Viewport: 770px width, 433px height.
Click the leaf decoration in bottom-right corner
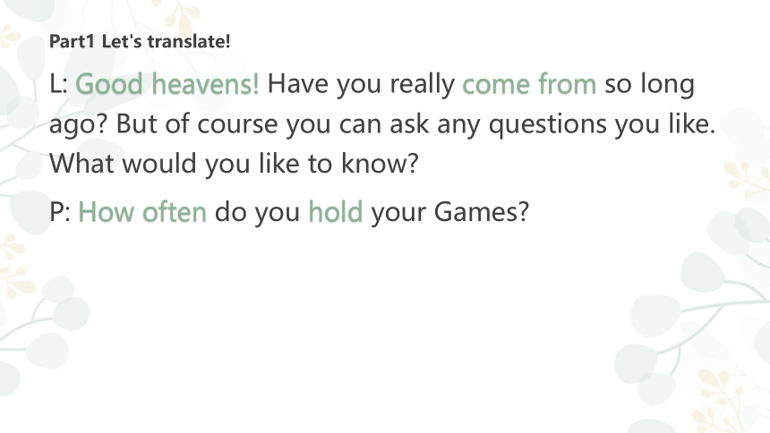point(697,344)
